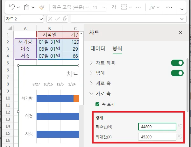191x147 pixels.
Task: Click the grayed-out more formatting ellipsis
Action: (x=138, y=7)
